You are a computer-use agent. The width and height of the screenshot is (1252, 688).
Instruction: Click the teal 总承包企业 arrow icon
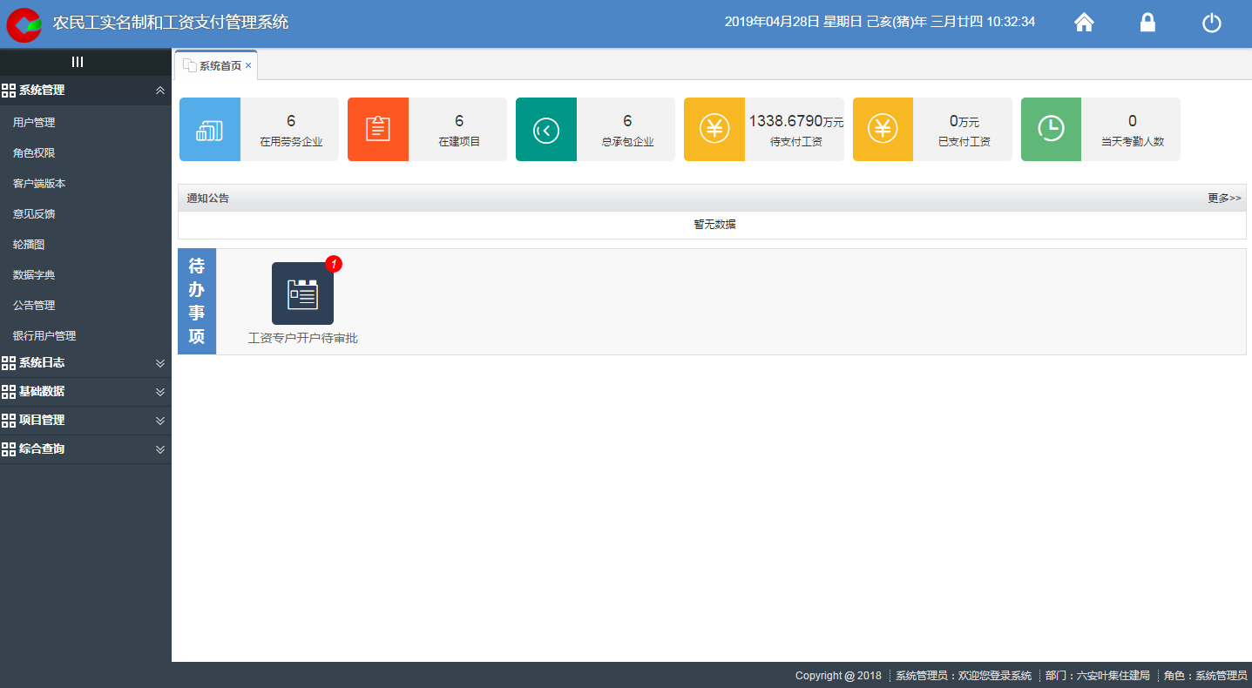tap(546, 130)
